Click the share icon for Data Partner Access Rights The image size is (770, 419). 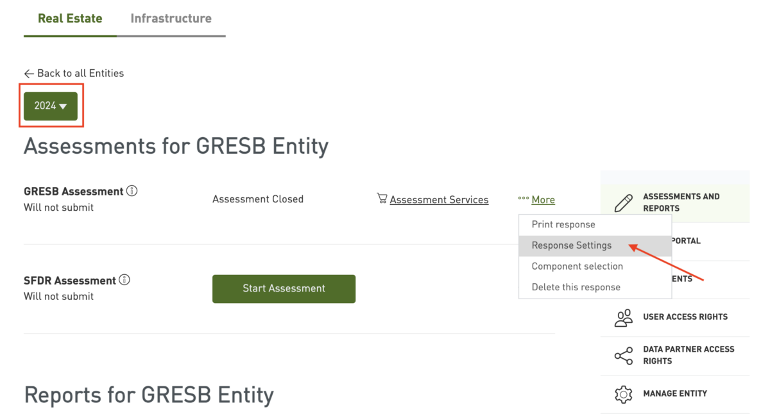tap(624, 356)
